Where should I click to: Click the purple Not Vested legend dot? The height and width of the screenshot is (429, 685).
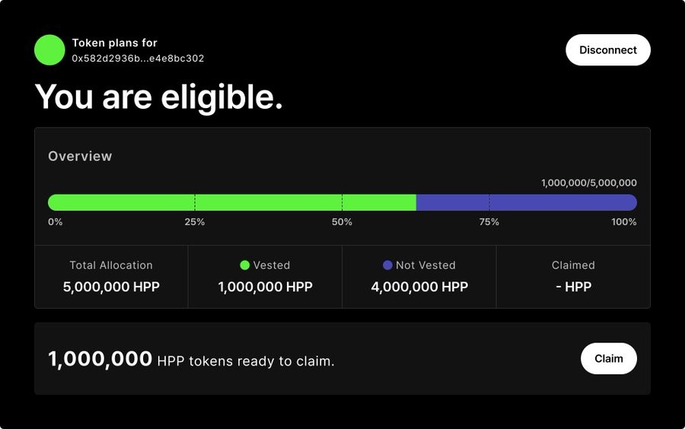[387, 265]
